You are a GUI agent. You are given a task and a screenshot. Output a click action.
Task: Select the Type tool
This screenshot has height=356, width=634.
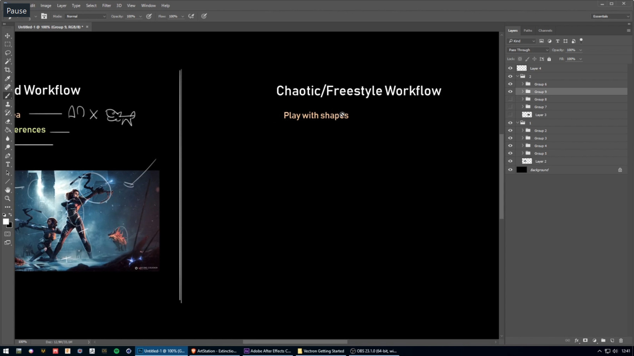(x=7, y=164)
